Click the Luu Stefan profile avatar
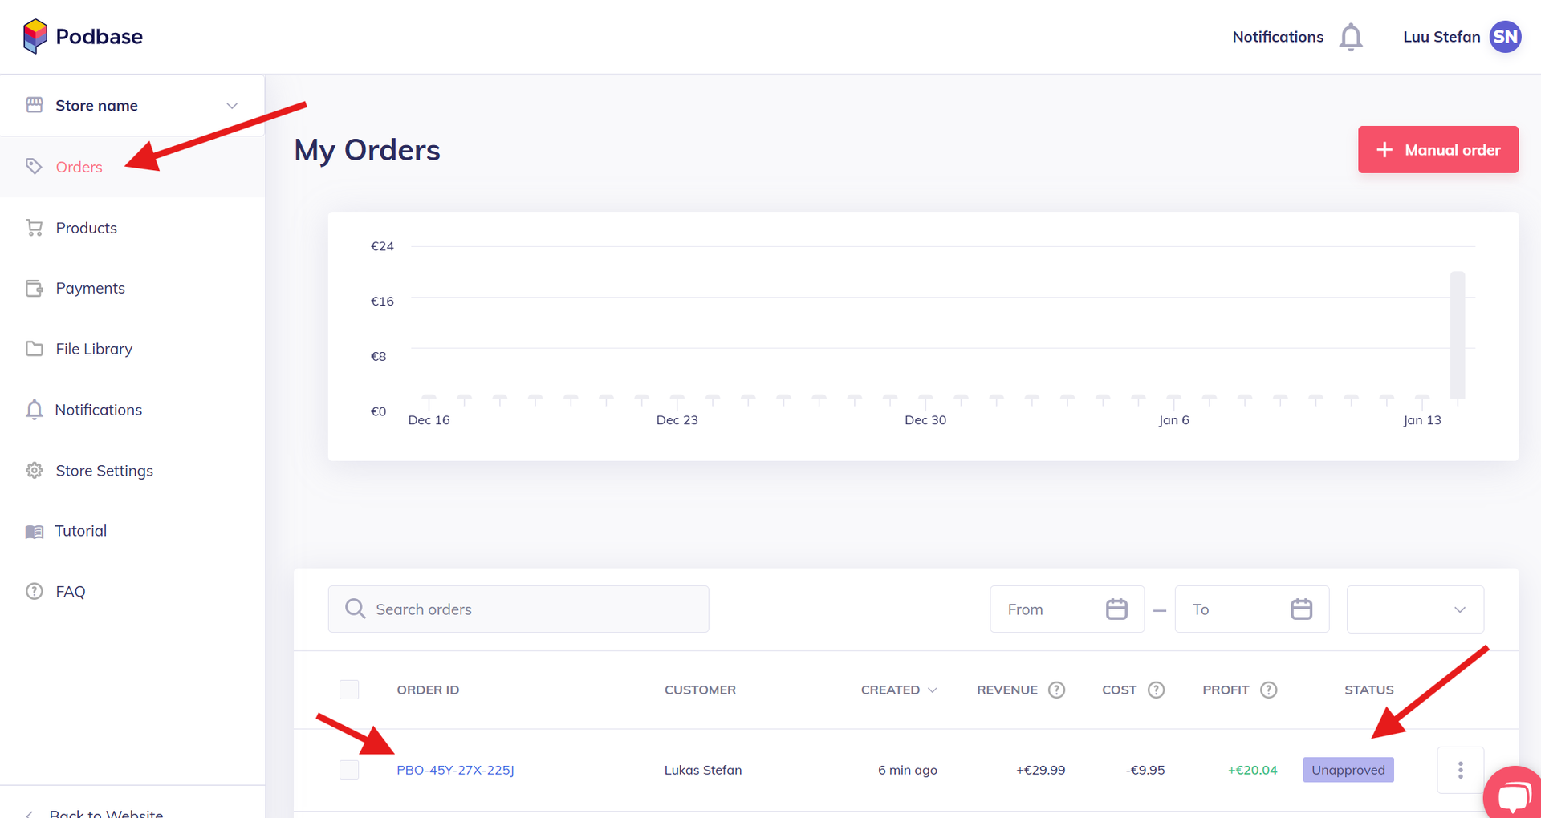1541x818 pixels. click(x=1505, y=37)
